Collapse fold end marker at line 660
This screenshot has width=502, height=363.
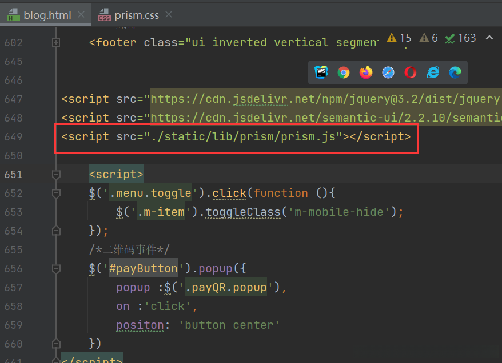[56, 344]
